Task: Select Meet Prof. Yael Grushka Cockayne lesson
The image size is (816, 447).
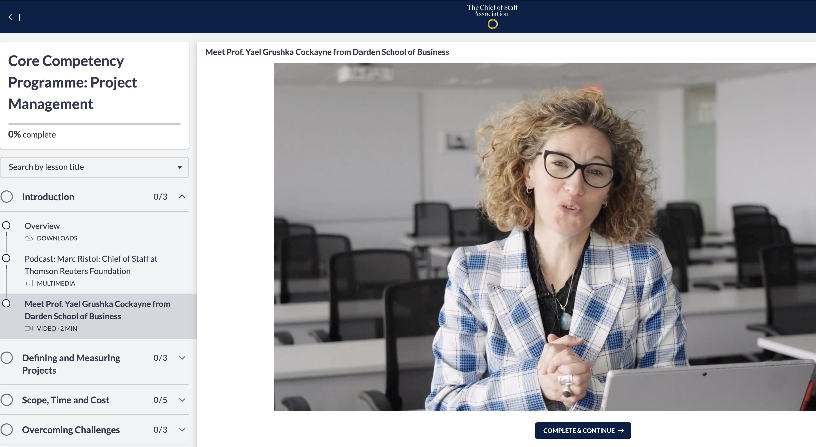Action: click(x=97, y=310)
